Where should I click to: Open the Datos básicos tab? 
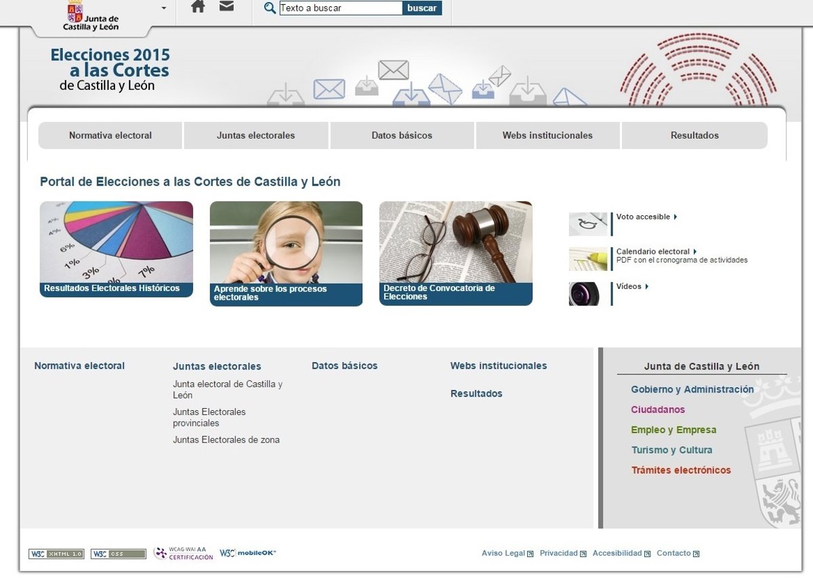coord(402,135)
